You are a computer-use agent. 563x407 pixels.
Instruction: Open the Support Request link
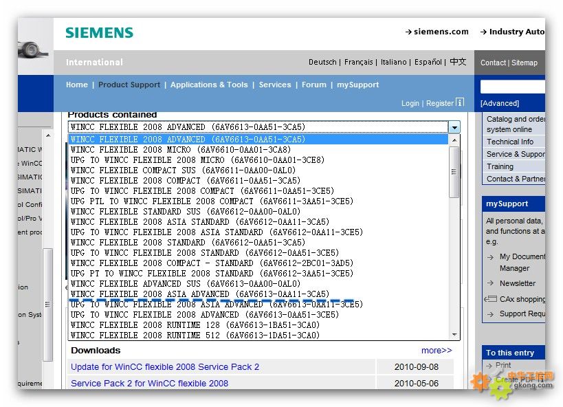point(522,313)
